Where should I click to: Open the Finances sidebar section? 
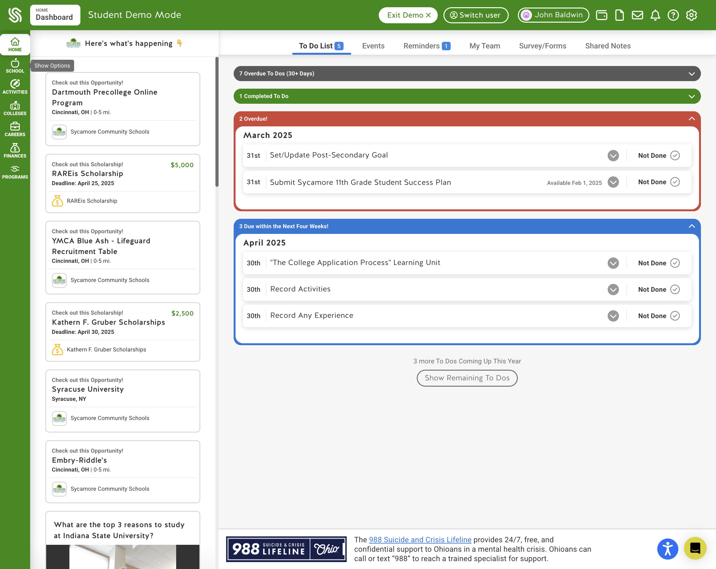[x=15, y=151]
